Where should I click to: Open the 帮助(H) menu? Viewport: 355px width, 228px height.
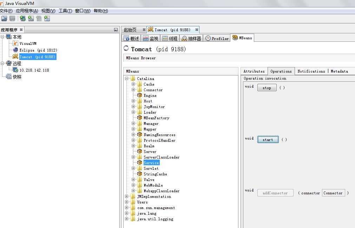click(101, 11)
